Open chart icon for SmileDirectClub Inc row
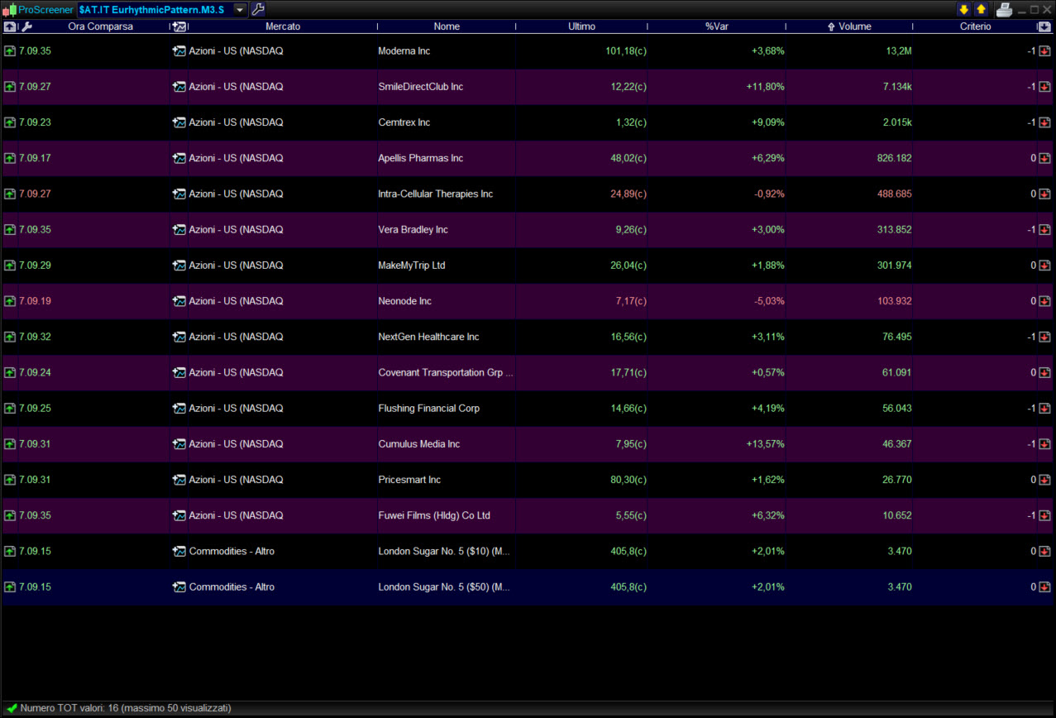1056x718 pixels. [179, 87]
